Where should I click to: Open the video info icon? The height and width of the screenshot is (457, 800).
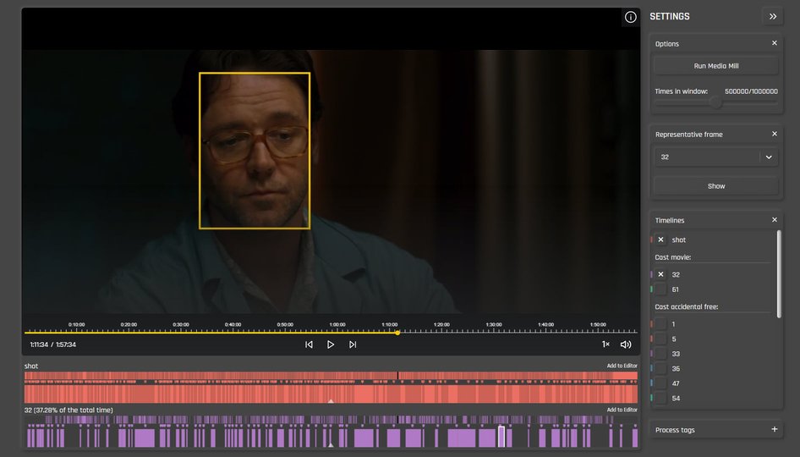(x=631, y=18)
